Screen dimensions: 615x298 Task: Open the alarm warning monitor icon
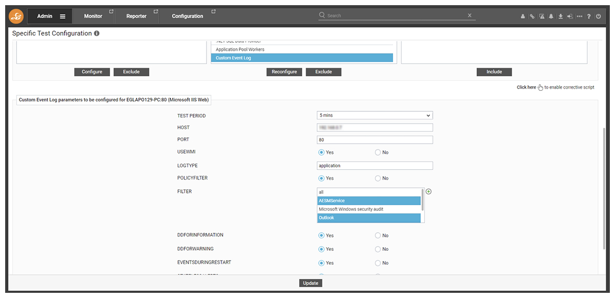[542, 16]
